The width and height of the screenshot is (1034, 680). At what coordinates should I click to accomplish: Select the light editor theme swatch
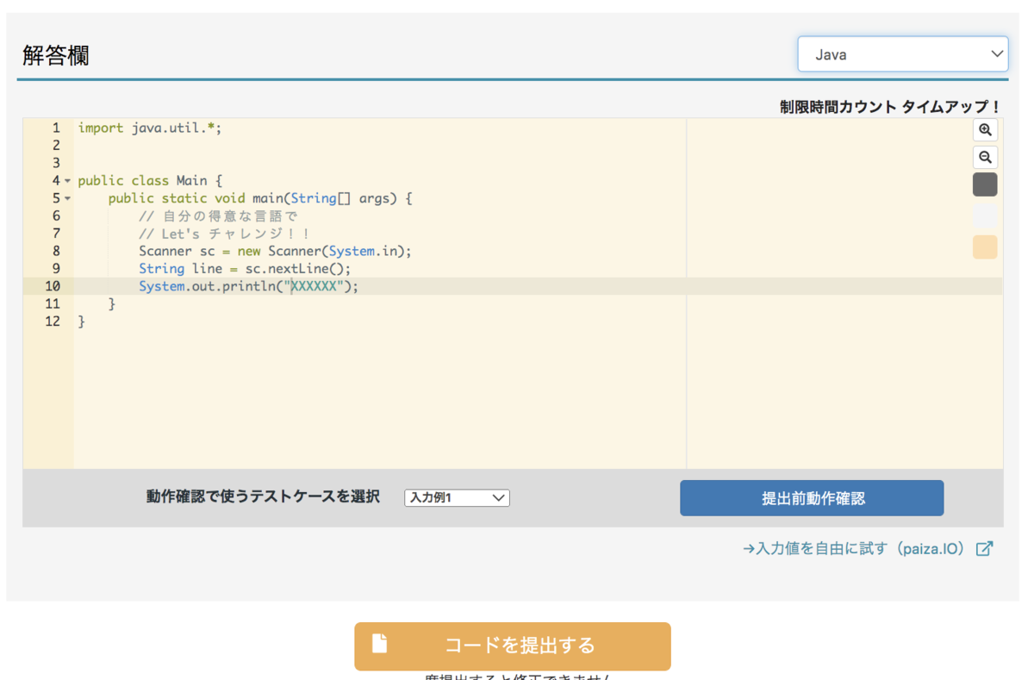tap(985, 215)
